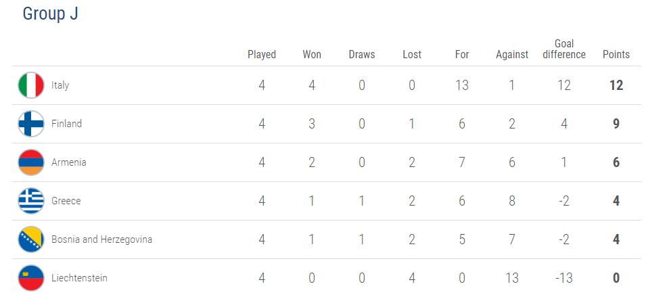Open Bosnia and Herzegovina team page
Image resolution: width=650 pixels, height=301 pixels.
point(101,239)
